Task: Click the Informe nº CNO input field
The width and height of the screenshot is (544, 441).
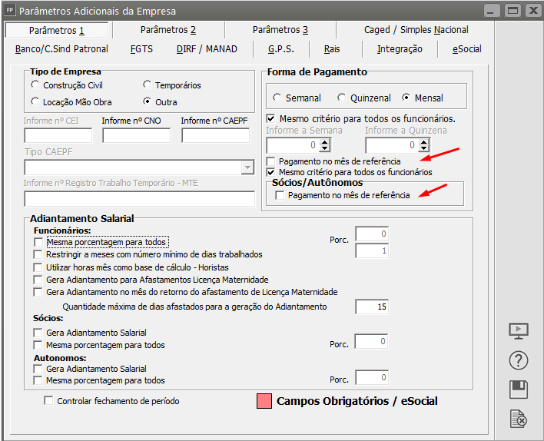Action: (136, 135)
